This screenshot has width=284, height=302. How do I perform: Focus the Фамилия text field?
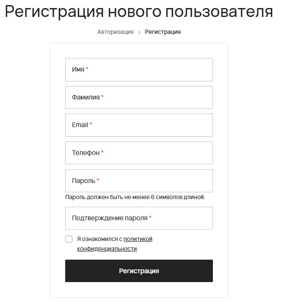click(x=139, y=97)
